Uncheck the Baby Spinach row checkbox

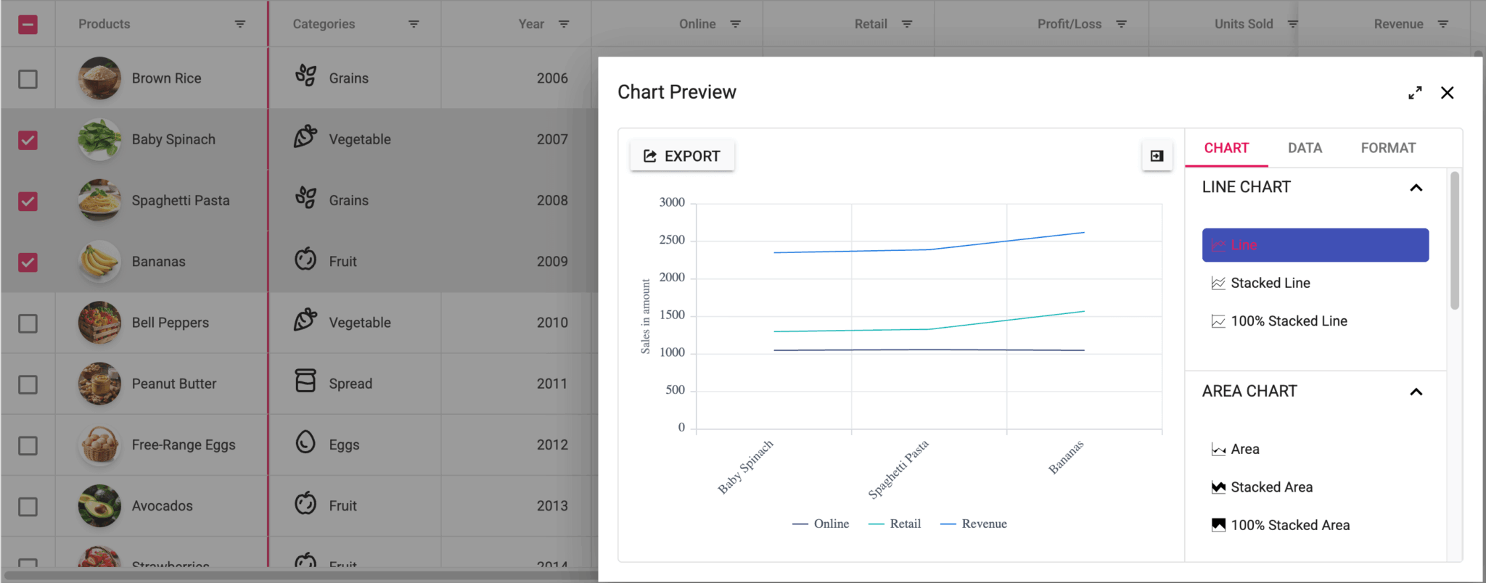pos(28,140)
